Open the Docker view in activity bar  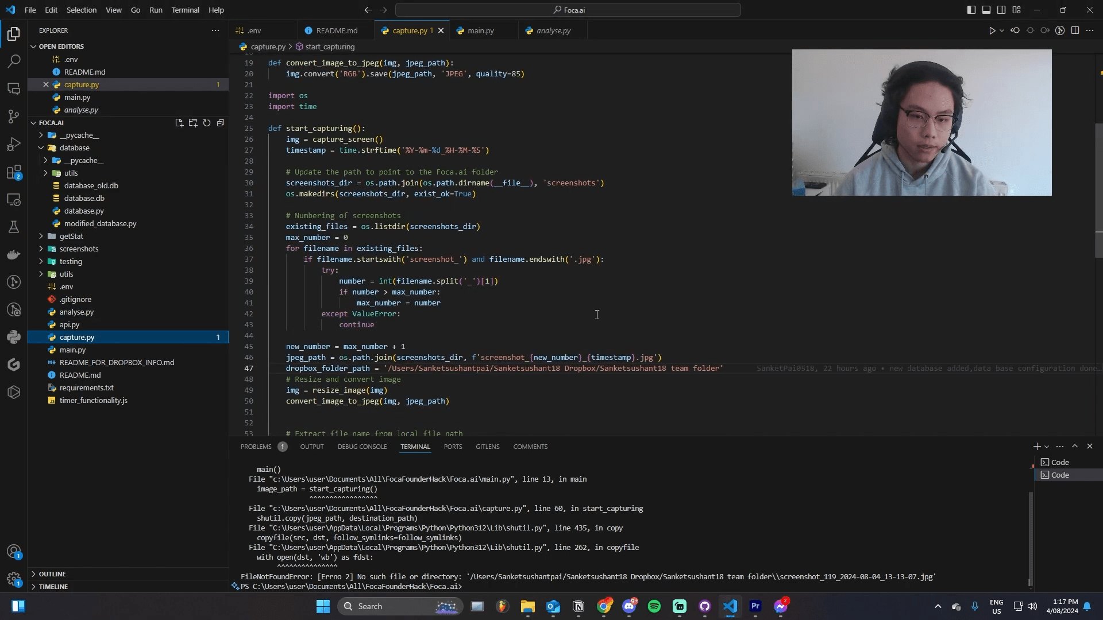click(14, 254)
